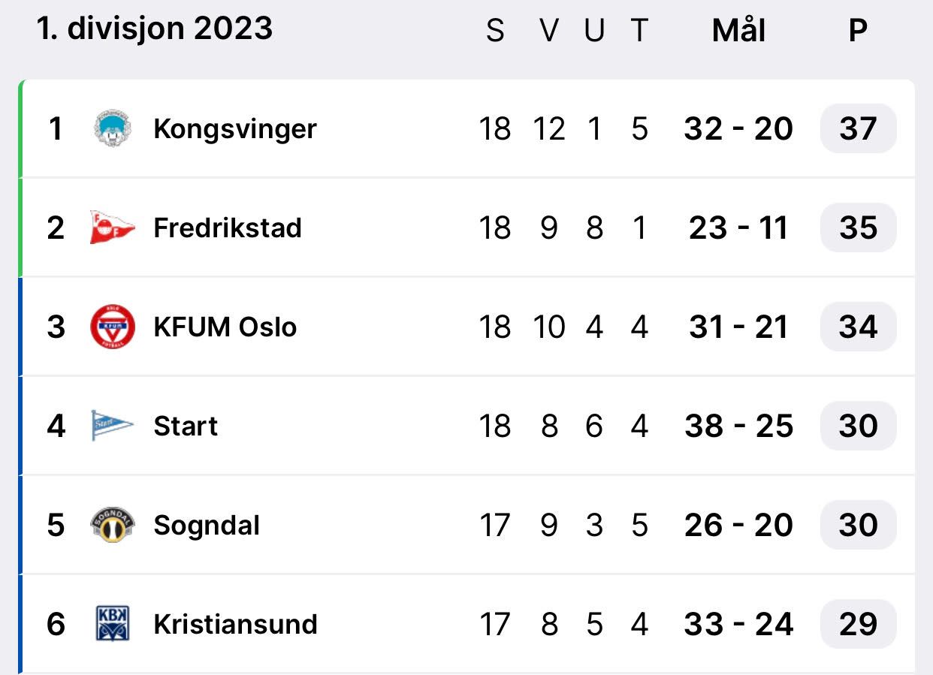
Task: Sort by the Mål column header
Action: 738,31
